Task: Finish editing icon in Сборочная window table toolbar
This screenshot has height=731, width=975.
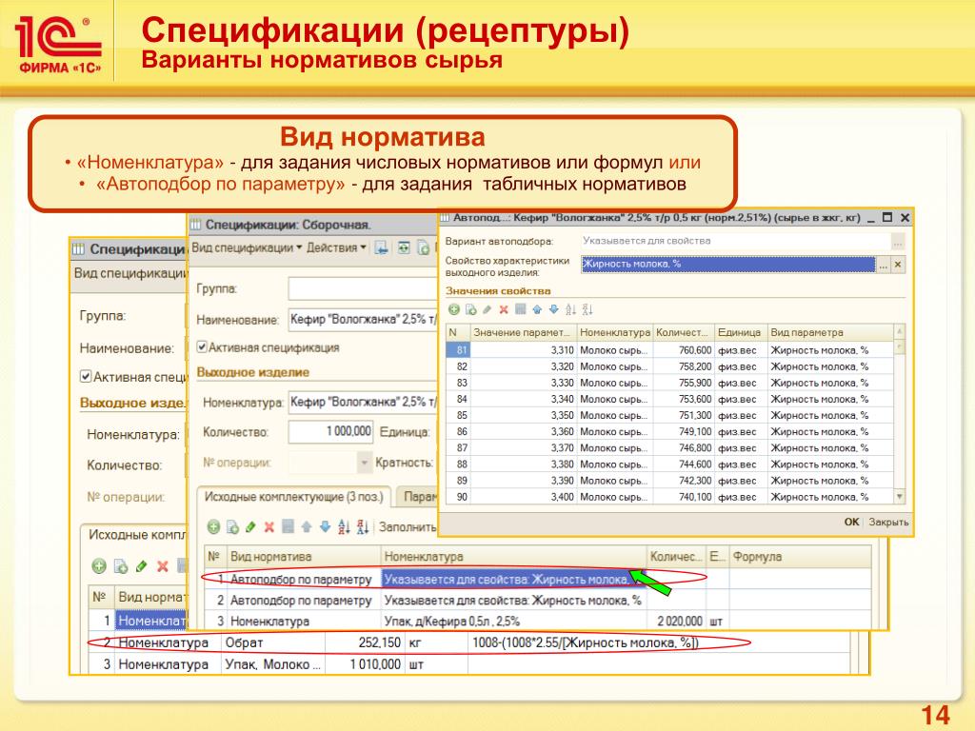Action: point(288,526)
